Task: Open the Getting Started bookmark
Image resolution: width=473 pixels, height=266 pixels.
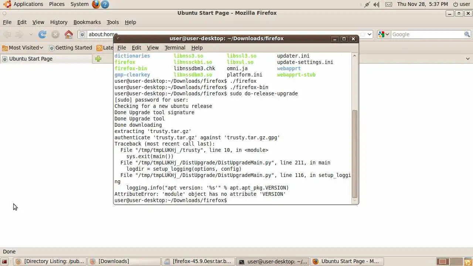Action: coord(71,48)
